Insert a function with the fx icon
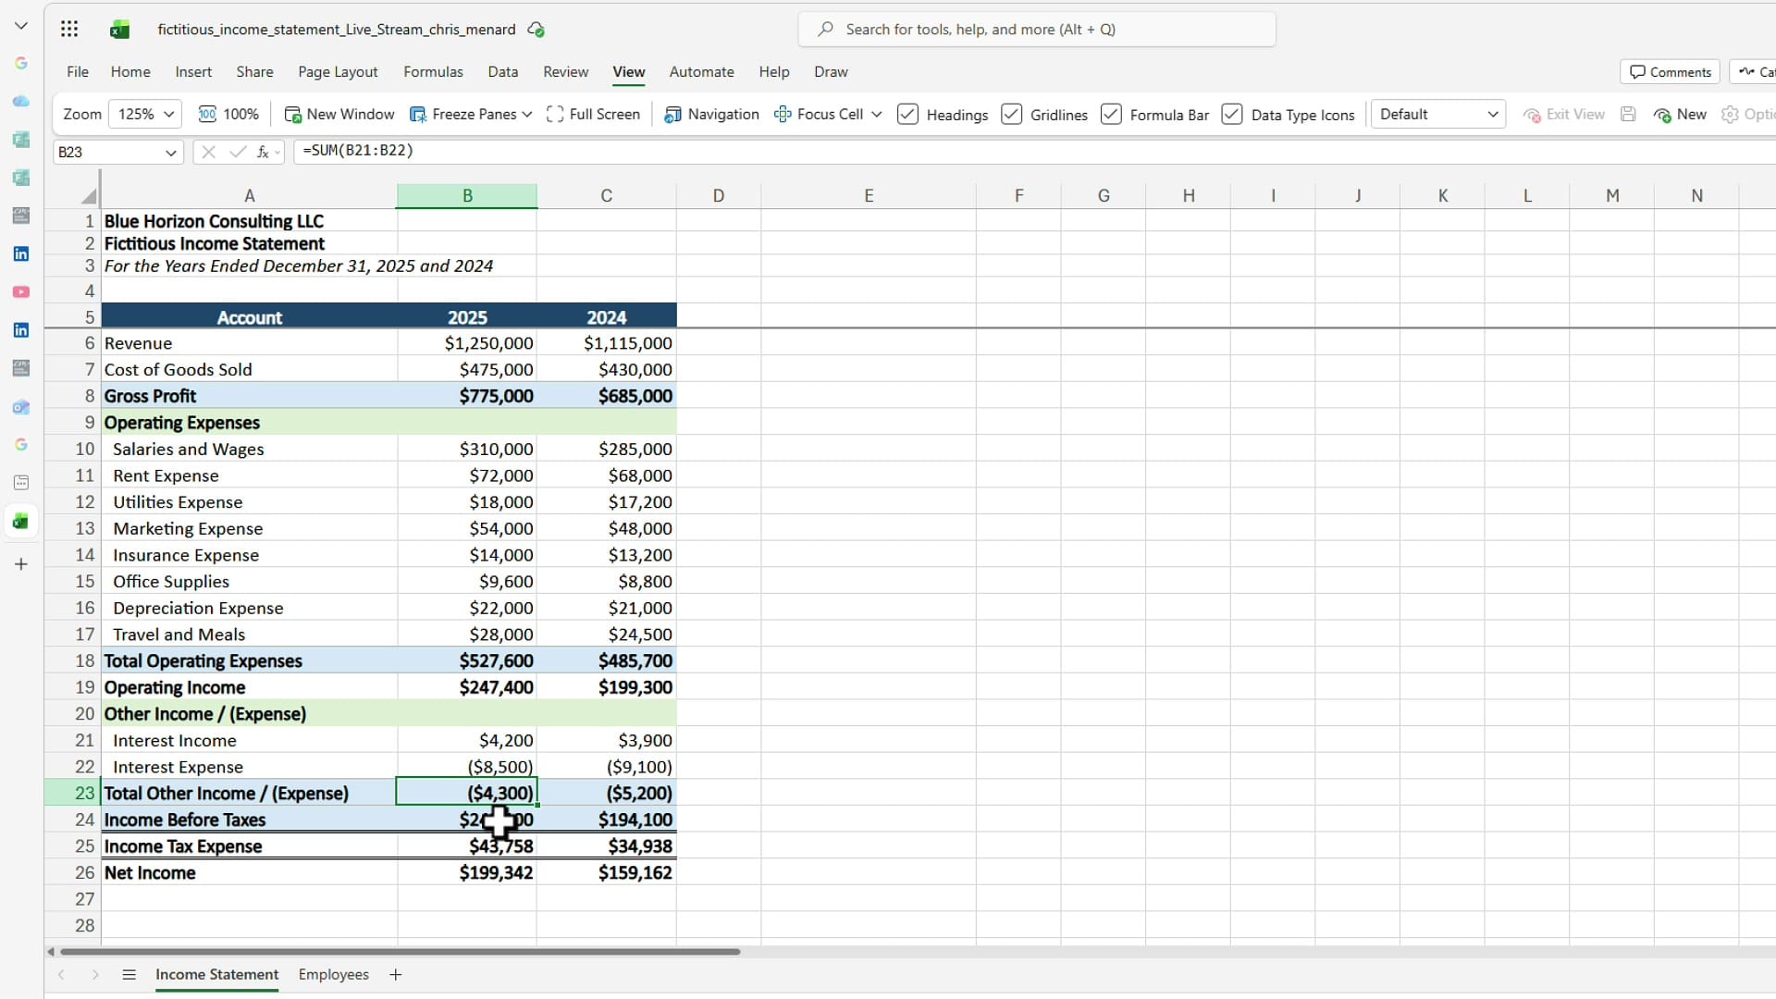1776x999 pixels. tap(264, 152)
